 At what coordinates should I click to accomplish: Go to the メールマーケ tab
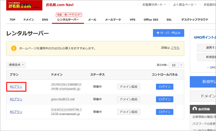[113, 20]
